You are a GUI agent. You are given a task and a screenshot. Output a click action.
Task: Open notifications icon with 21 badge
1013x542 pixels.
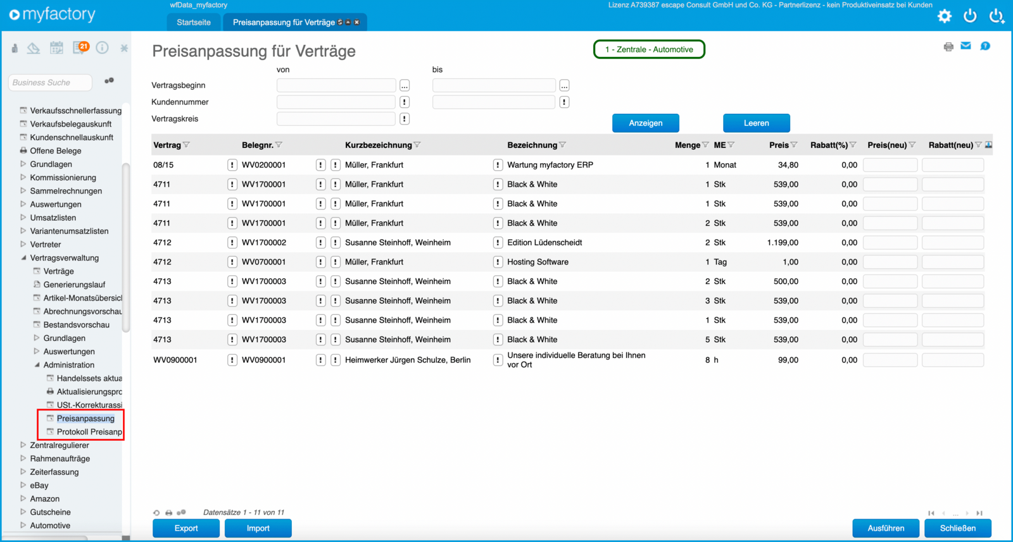click(x=80, y=47)
